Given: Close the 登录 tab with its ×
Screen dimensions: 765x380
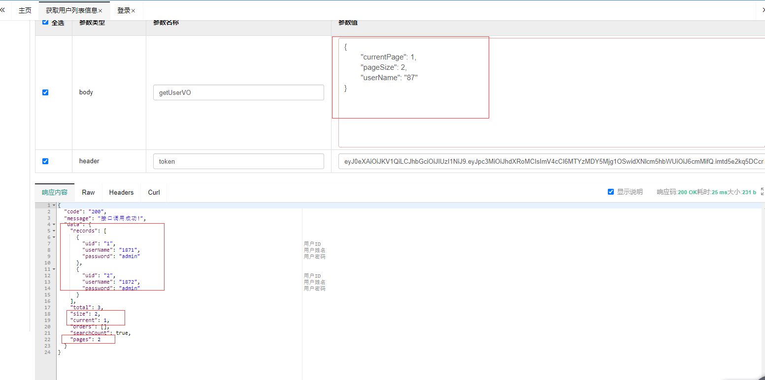Looking at the screenshot, I should coord(133,11).
